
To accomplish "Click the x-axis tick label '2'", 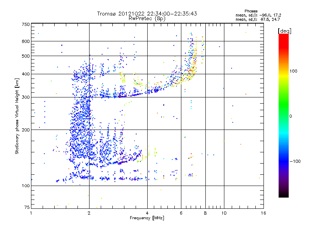I will (89, 213).
